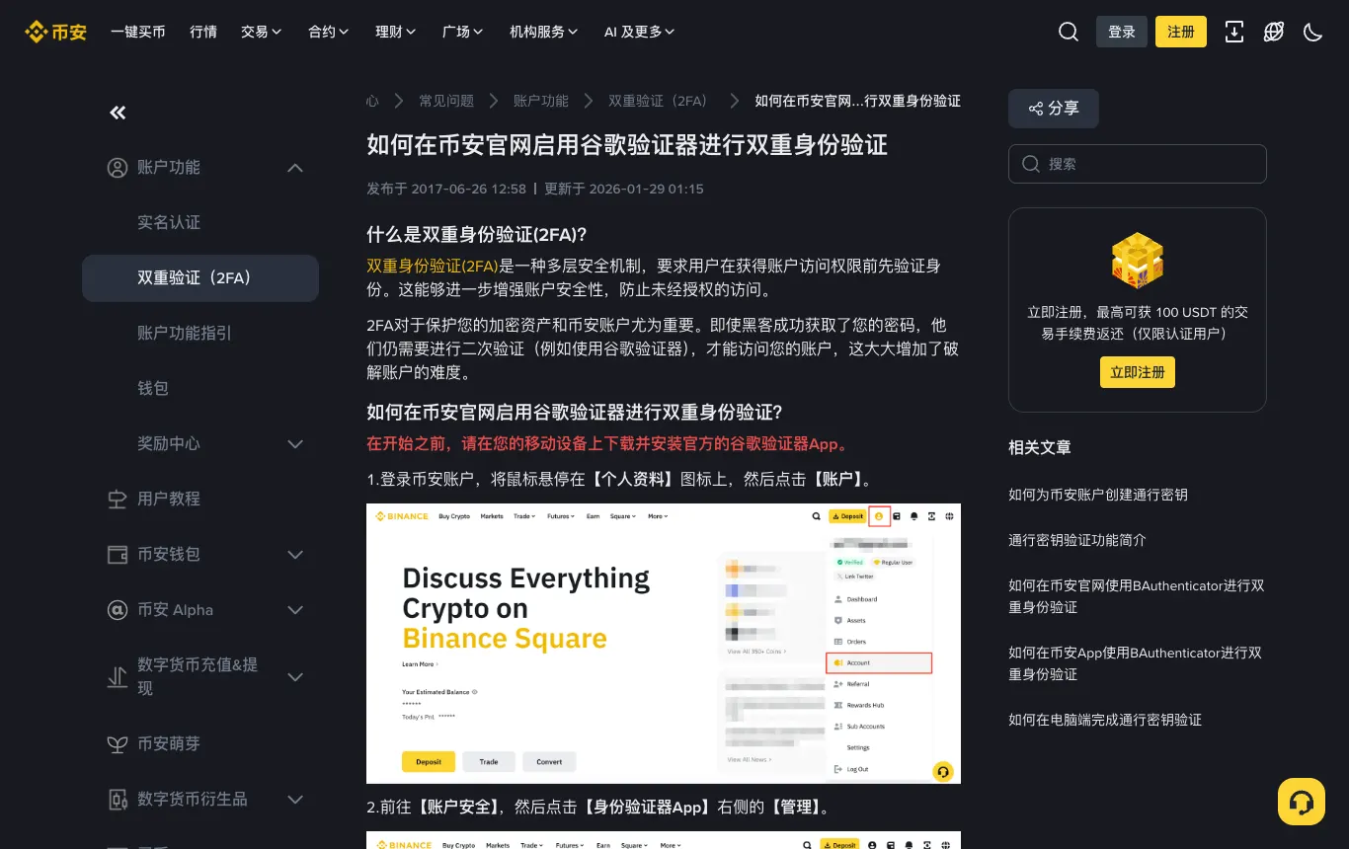
Task: Open the search magnifier icon in header
Action: point(1068,32)
